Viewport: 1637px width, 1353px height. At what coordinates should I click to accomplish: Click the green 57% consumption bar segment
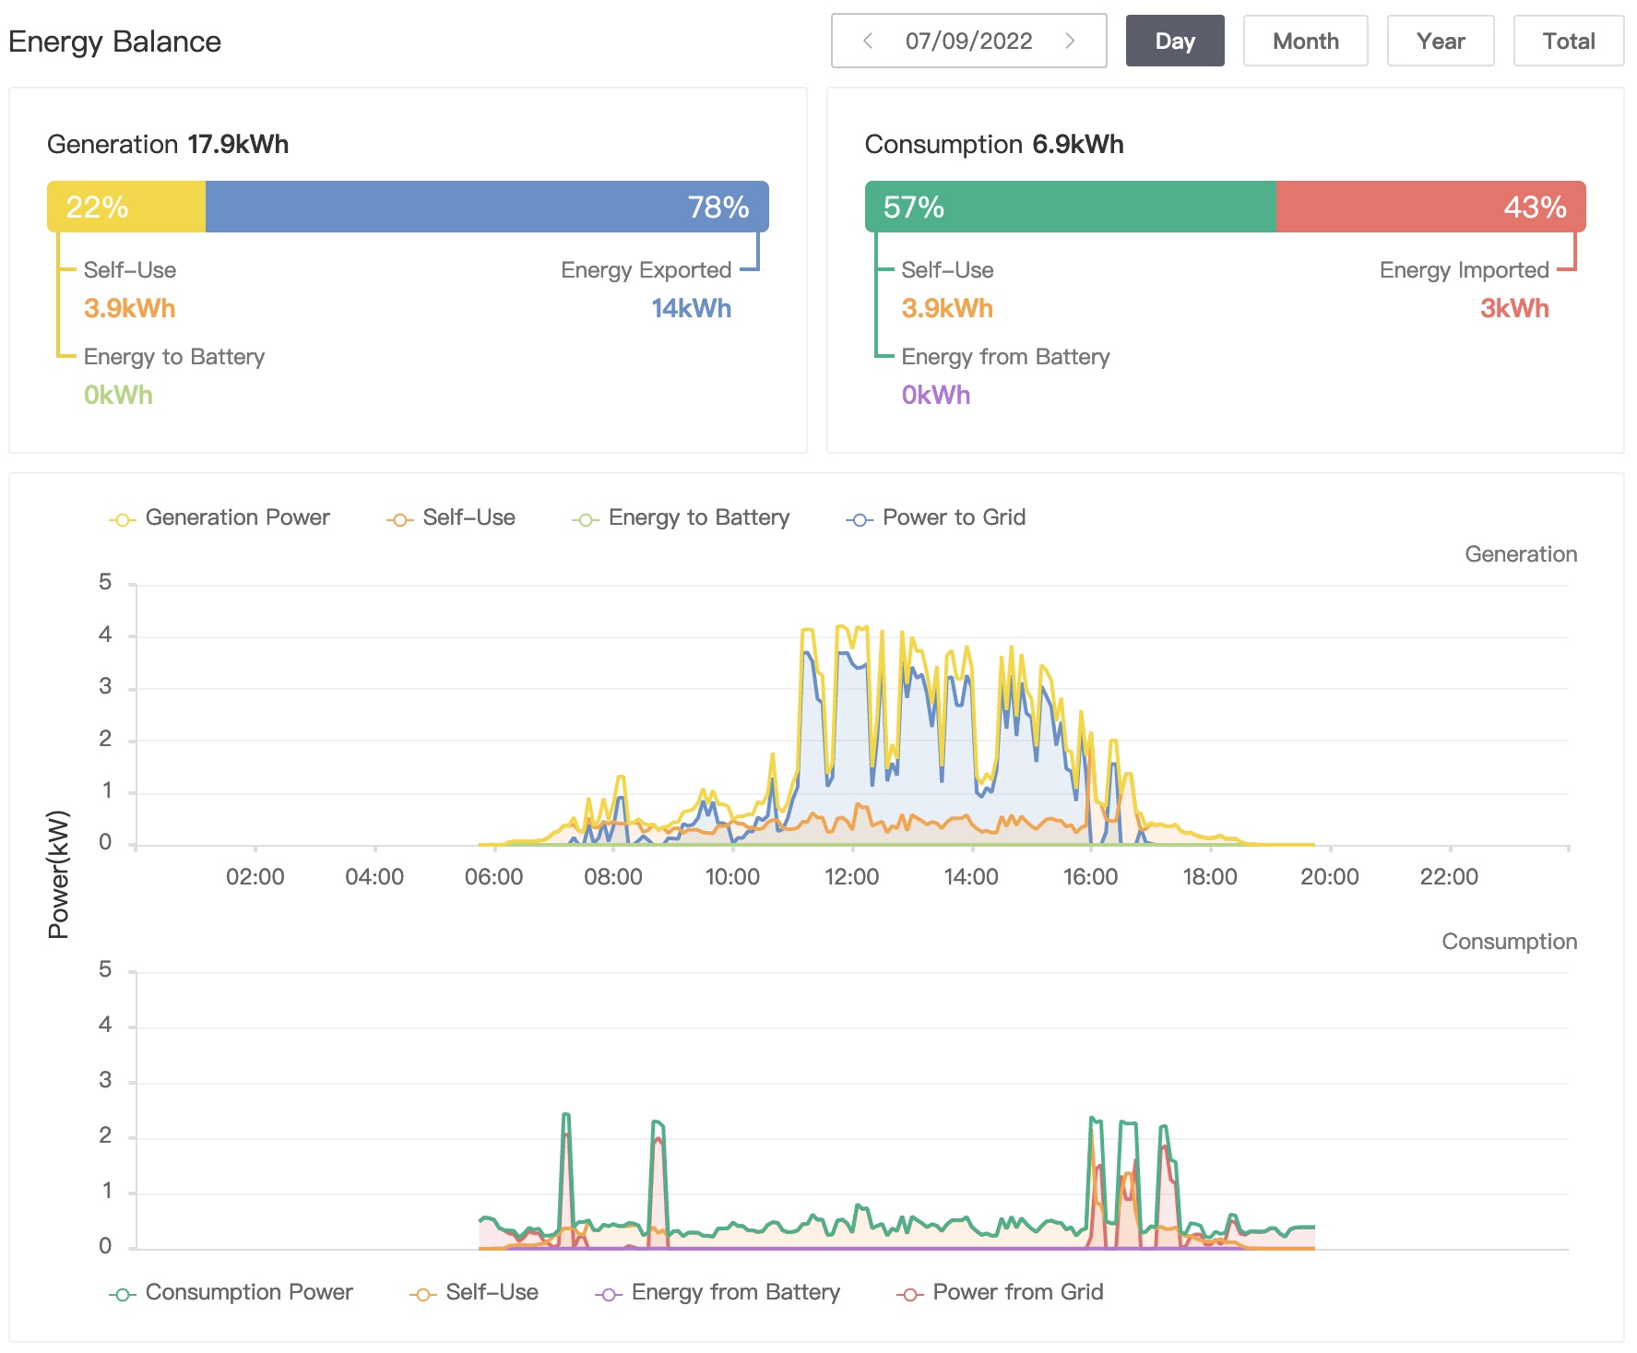tap(1070, 207)
